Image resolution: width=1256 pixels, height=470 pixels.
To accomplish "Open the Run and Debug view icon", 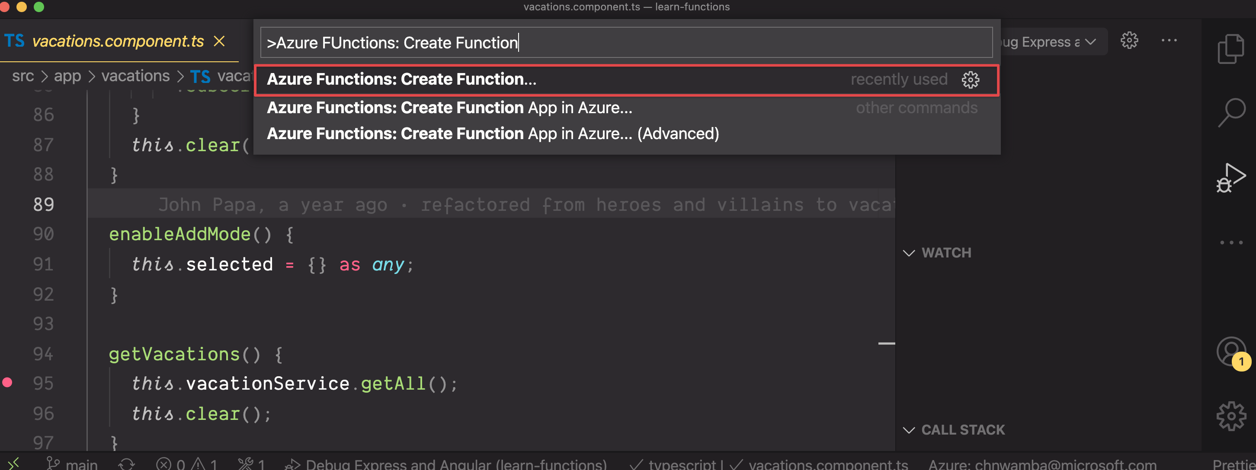I will coord(1230,178).
